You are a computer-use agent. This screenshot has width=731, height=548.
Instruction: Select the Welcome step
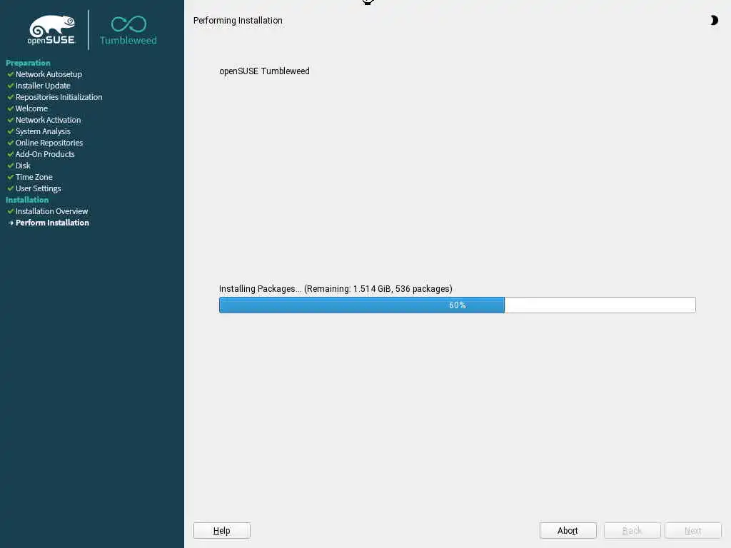coord(31,108)
